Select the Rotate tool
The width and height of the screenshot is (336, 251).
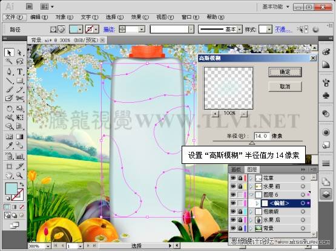pyautogui.click(x=9, y=109)
